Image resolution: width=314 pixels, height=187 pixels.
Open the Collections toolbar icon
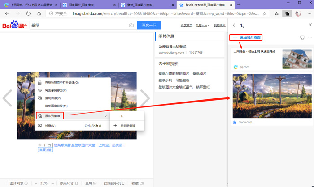click(287, 14)
